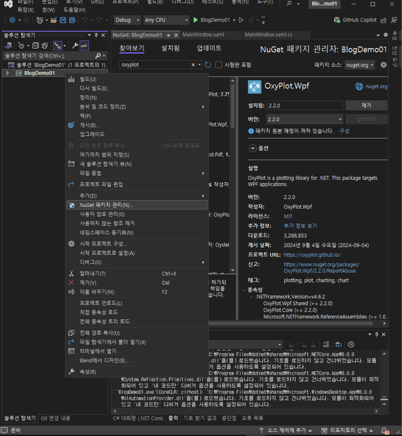Toggle pin on the NuGet BlogDemo01 tab
Viewport: 402px width, 436px height.
click(168, 35)
